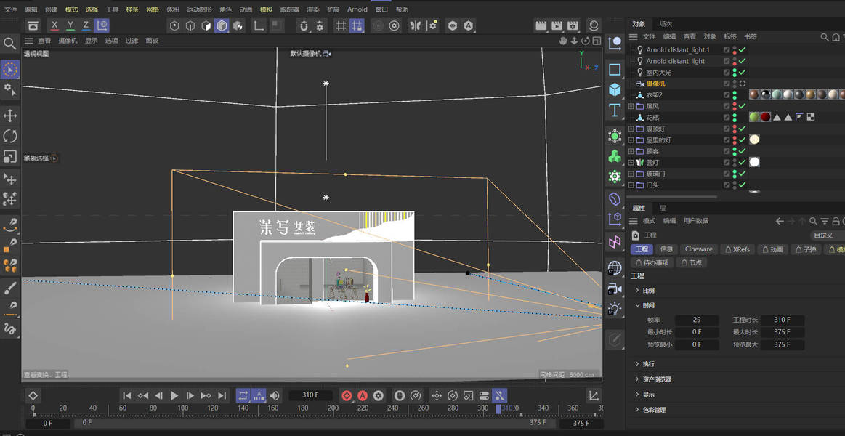Open the viewport search magnifier tool
The height and width of the screenshot is (436, 845).
9,44
